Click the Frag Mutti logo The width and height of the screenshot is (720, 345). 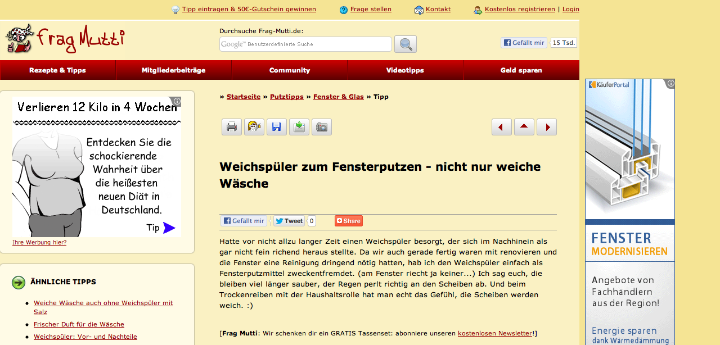[65, 39]
